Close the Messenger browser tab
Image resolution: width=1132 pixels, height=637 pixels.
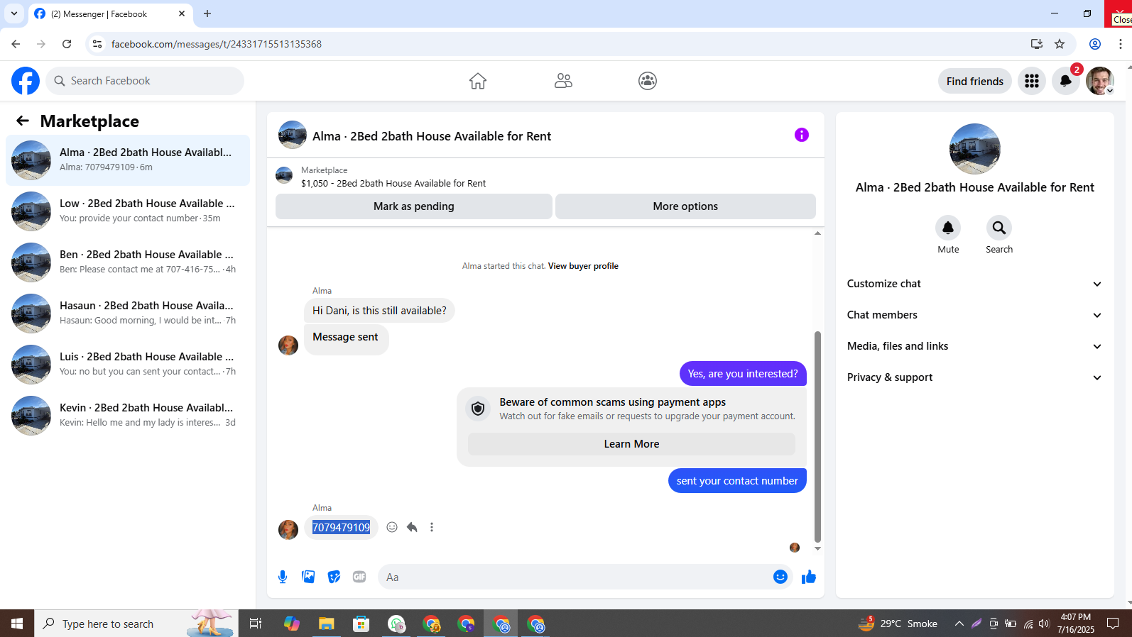(182, 13)
